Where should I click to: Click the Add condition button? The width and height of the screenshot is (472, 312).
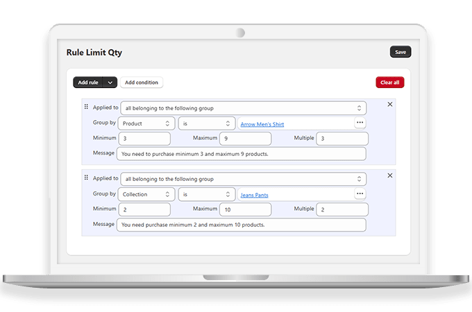pos(142,83)
